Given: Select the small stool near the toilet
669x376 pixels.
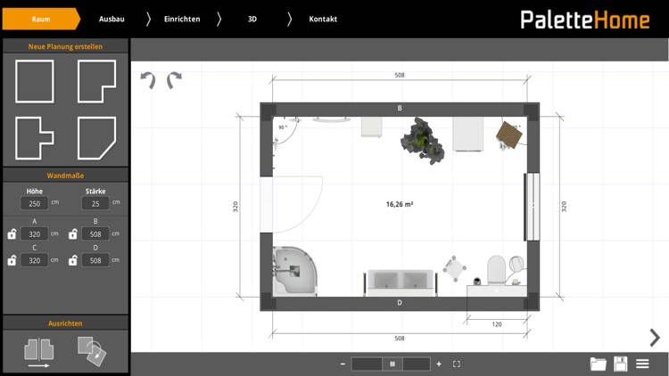Looking at the screenshot, I should click(x=454, y=268).
